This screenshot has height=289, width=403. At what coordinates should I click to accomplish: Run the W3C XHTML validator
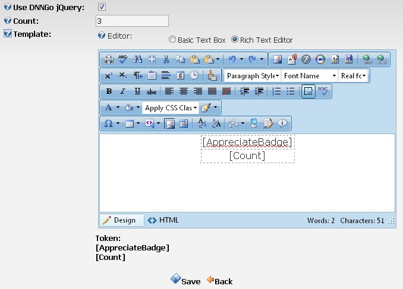pyautogui.click(x=323, y=91)
